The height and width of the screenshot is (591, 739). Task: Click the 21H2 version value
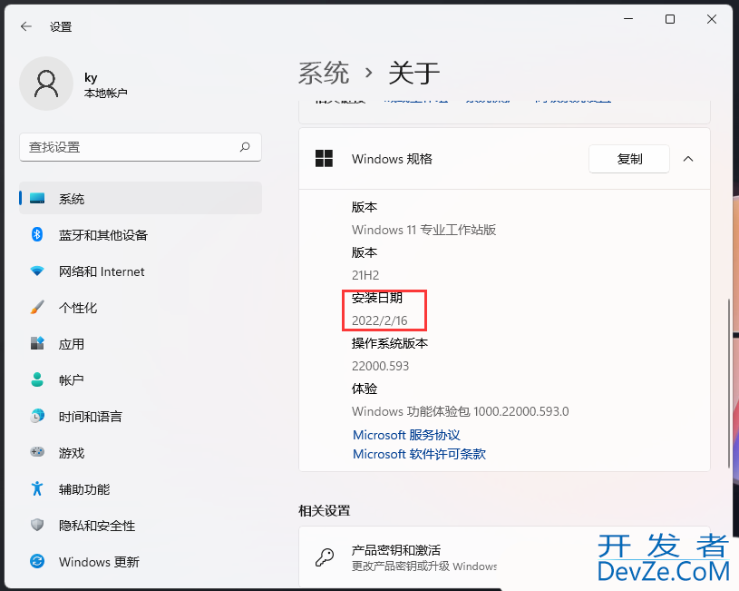pyautogui.click(x=365, y=275)
